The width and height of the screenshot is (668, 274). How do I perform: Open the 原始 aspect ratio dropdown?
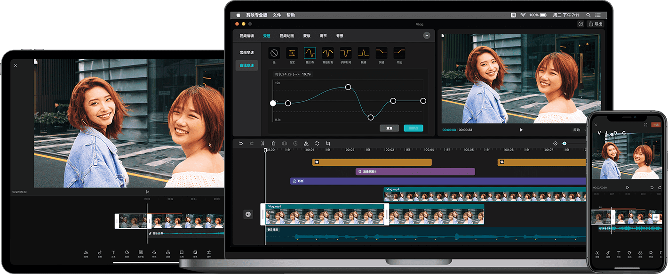pos(579,129)
